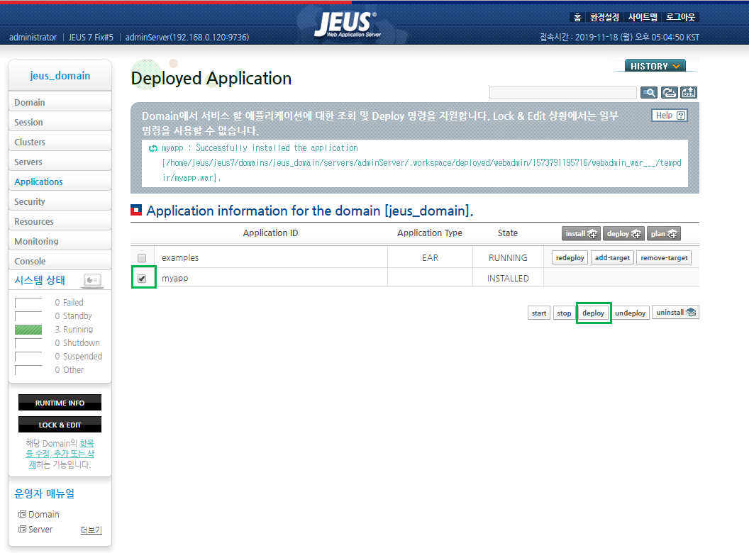
Task: Open Clusters in the left menu
Action: [x=60, y=142]
